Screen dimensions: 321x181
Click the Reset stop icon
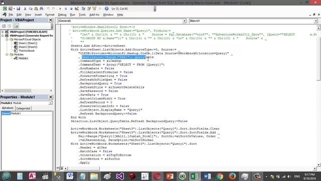coord(71,9)
